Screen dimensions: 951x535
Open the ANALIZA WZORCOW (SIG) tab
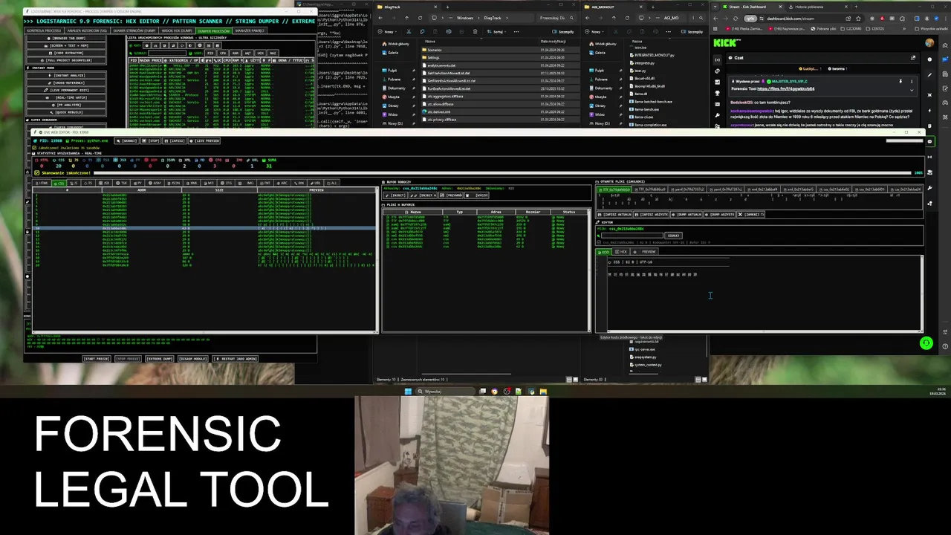pos(87,30)
